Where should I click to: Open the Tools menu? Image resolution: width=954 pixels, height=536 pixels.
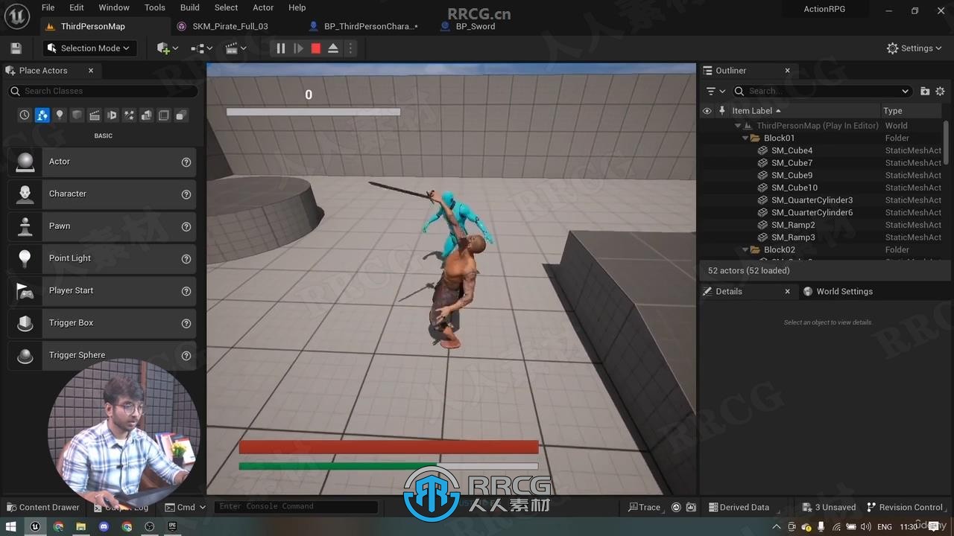(155, 7)
